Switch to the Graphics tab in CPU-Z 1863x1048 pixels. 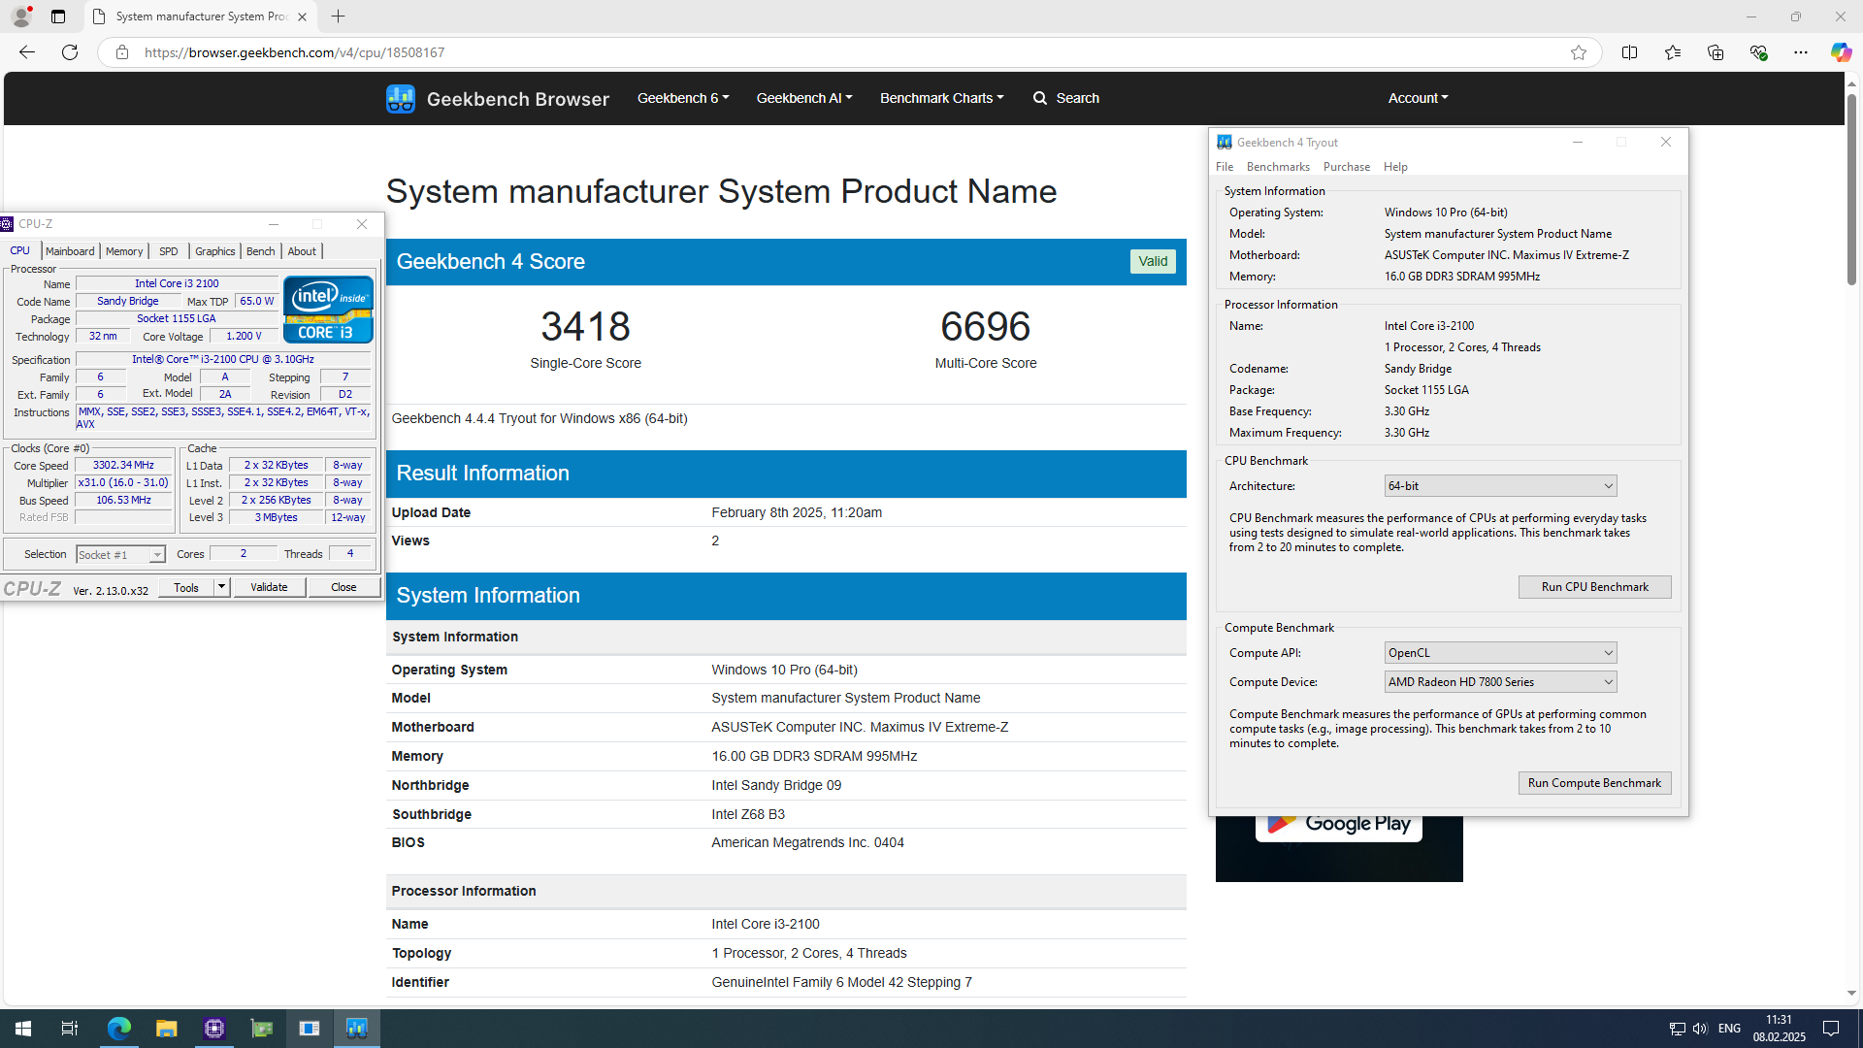[x=215, y=251]
